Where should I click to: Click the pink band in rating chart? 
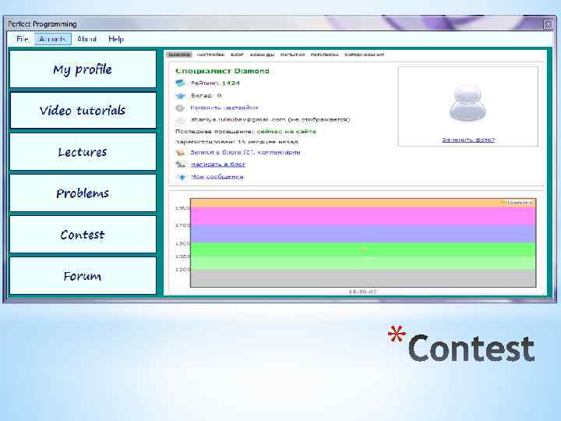tap(363, 216)
